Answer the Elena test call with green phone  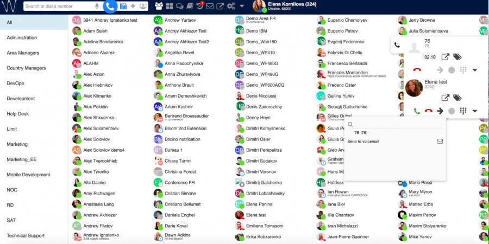(x=417, y=111)
